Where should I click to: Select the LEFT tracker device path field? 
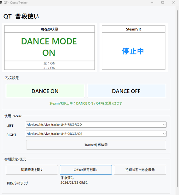(96, 125)
